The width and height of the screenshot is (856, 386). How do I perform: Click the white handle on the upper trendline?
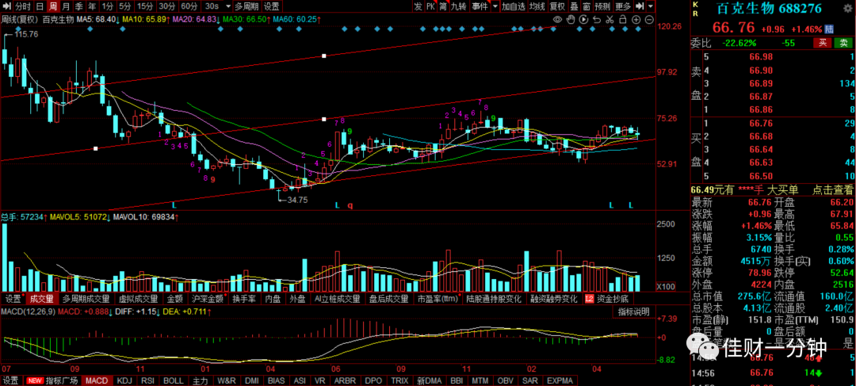[x=323, y=55]
